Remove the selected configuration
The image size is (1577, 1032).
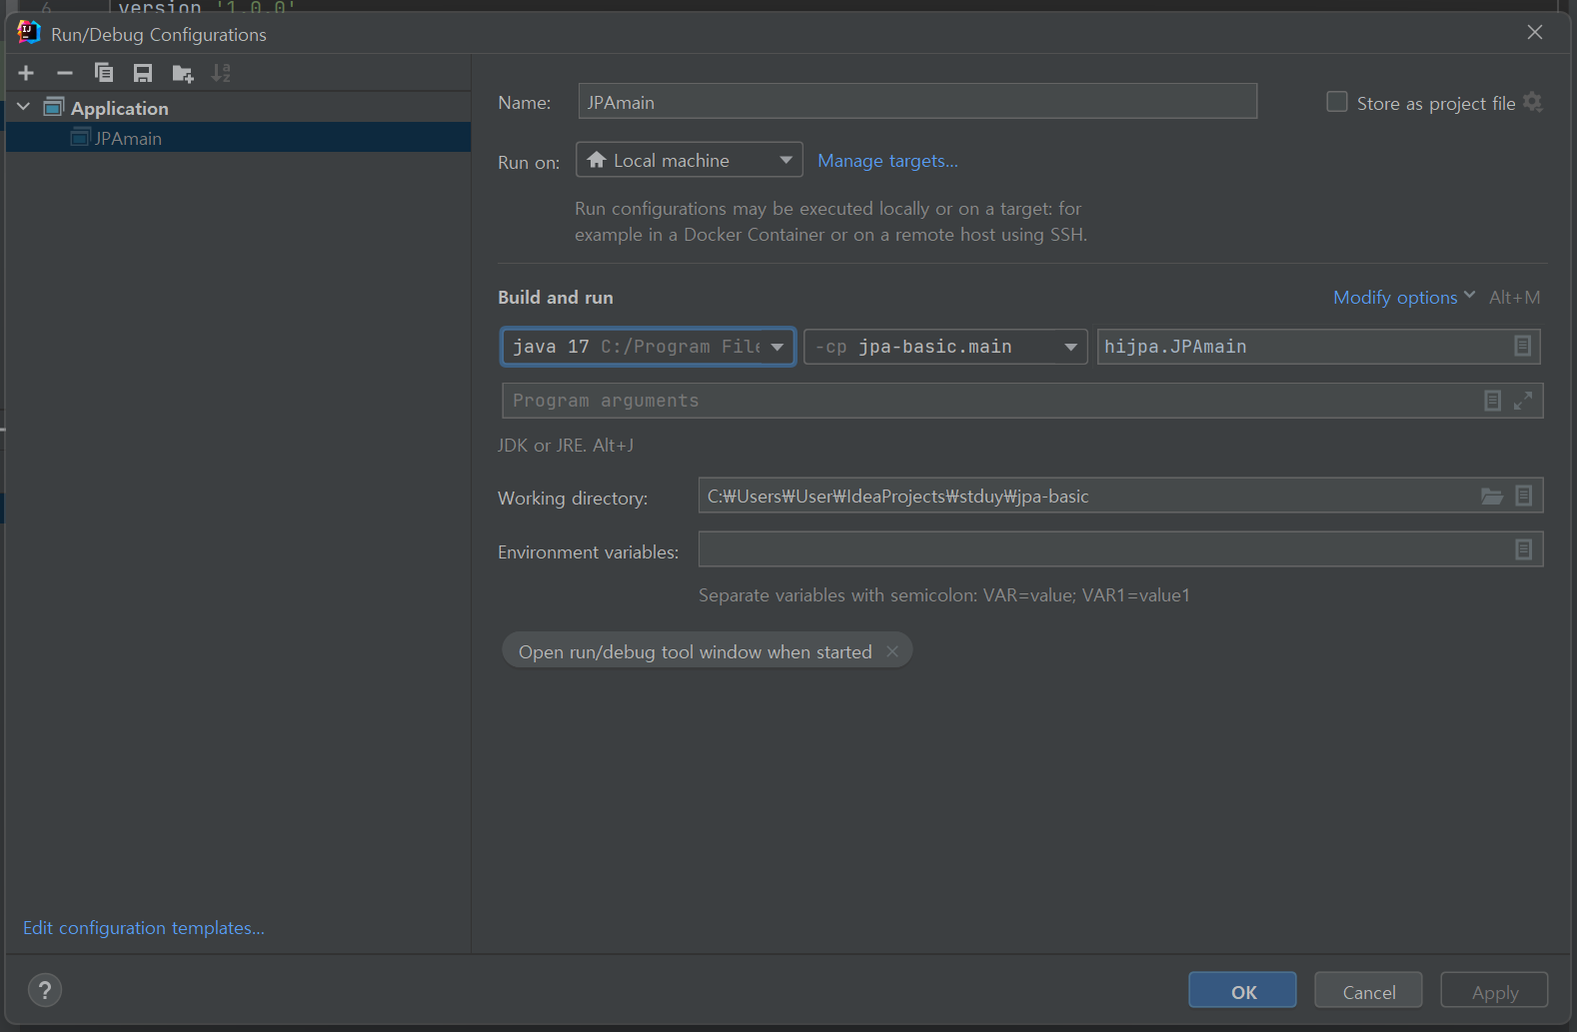(65, 73)
